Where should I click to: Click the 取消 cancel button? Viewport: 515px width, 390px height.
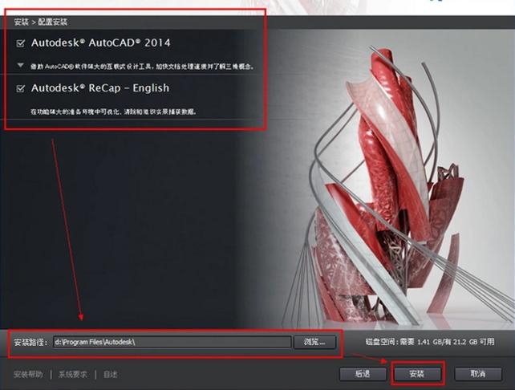(x=478, y=374)
